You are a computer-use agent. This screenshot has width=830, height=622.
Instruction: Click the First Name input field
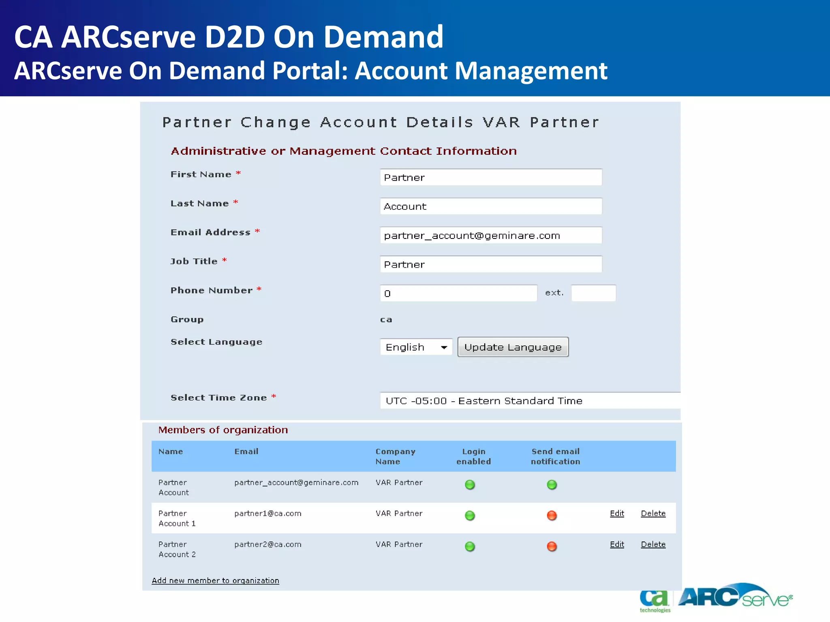pos(491,177)
